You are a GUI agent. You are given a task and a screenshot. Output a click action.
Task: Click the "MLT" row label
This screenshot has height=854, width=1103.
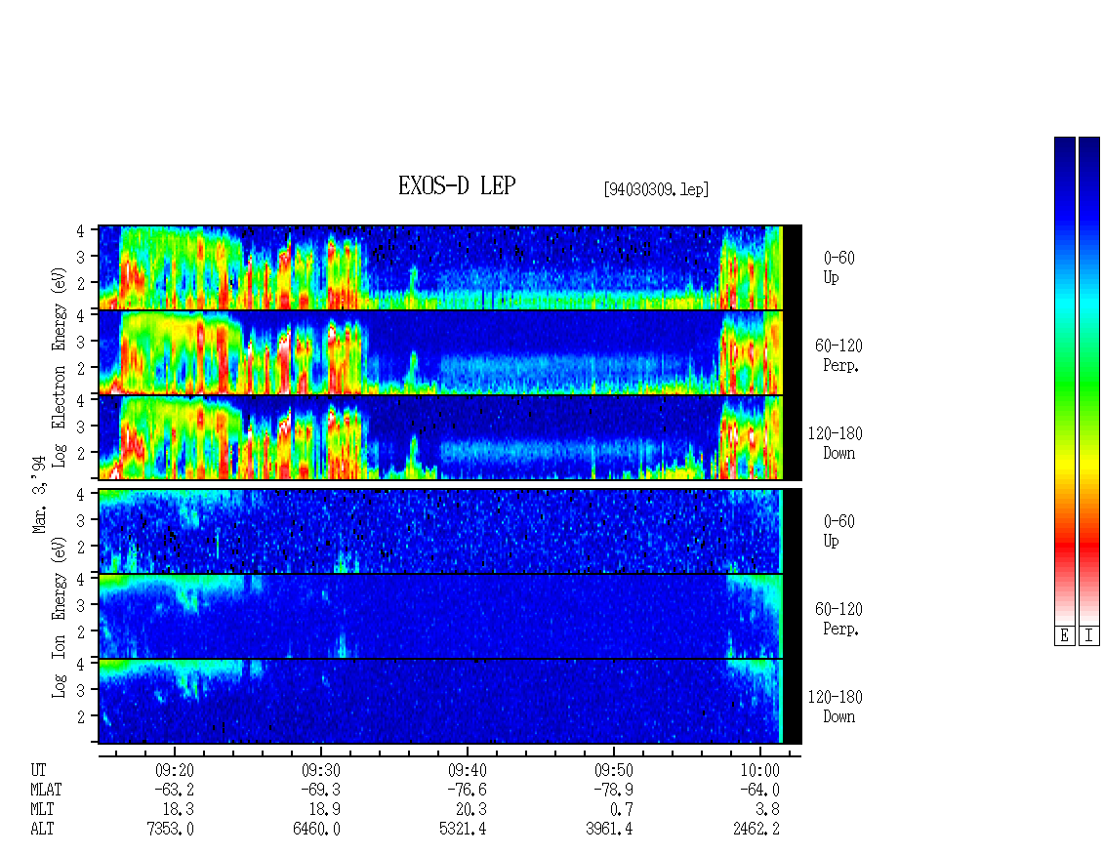click(42, 810)
